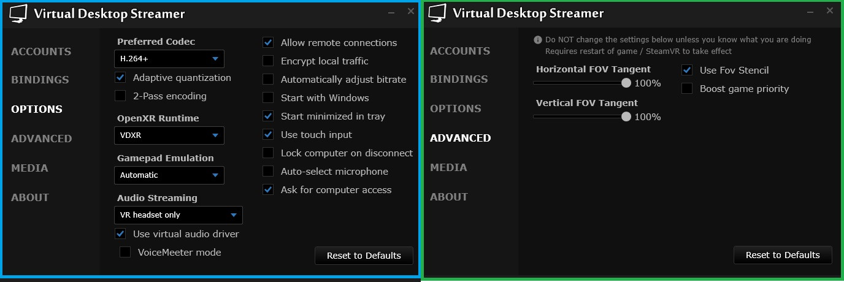Open ABOUT tab in left window
Screen dimensions: 844x282
(30, 197)
